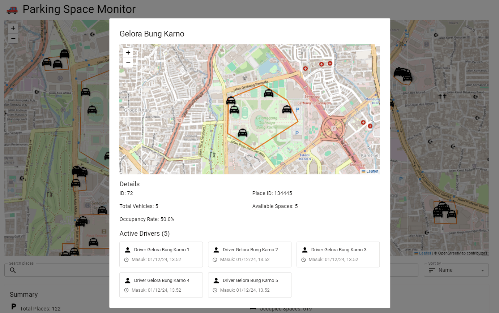Zoom in on the main background map

pyautogui.click(x=13, y=28)
